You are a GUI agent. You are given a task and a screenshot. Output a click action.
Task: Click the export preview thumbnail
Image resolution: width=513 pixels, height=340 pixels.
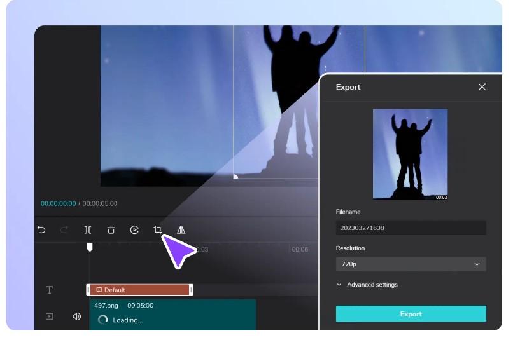tap(411, 154)
